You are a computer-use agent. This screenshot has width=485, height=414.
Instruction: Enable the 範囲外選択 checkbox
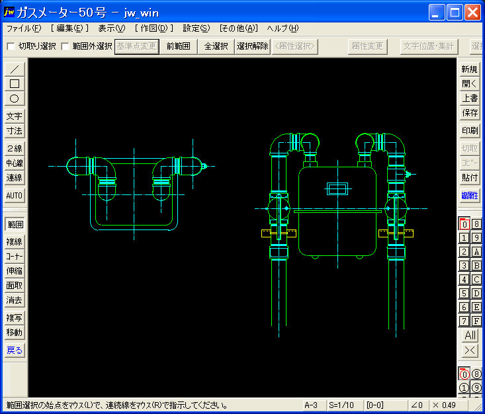(65, 46)
